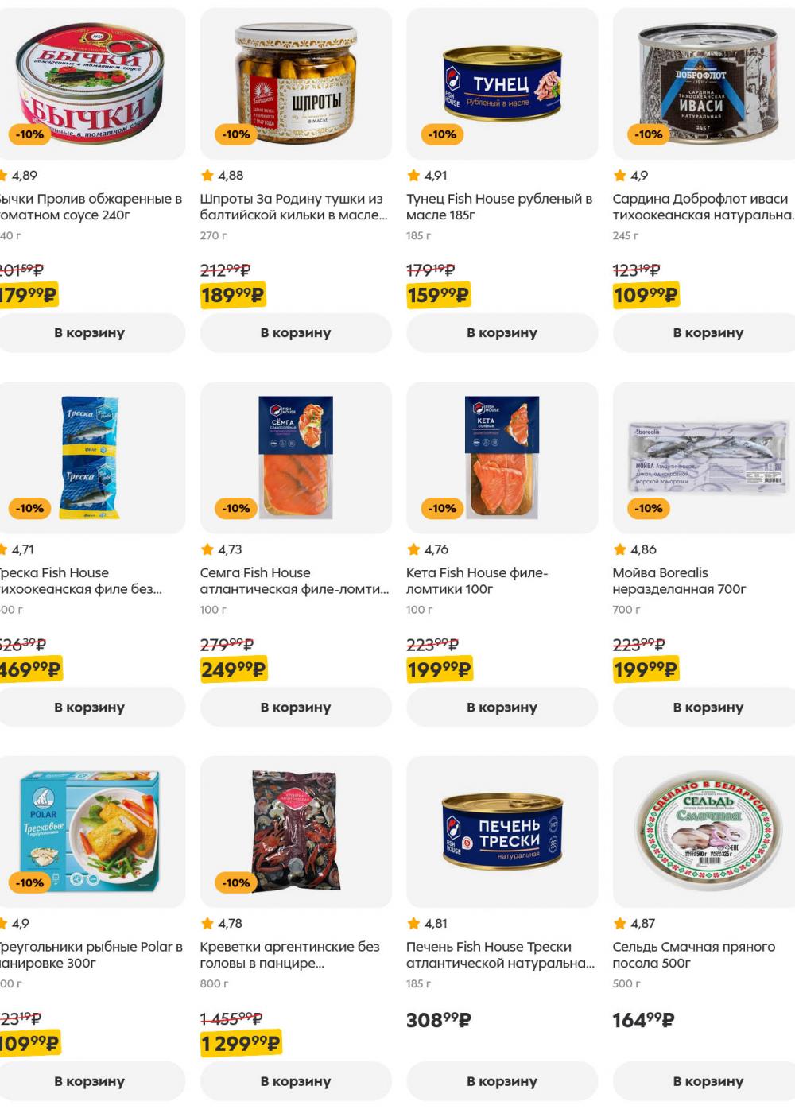Add Сардина Доброфлот иваси to cart

tap(708, 333)
